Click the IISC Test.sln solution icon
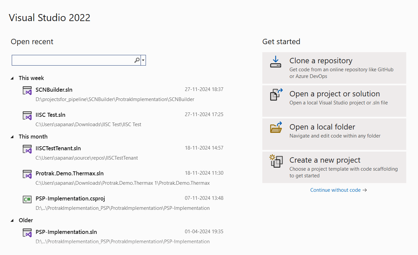This screenshot has width=418, height=255. tap(27, 115)
